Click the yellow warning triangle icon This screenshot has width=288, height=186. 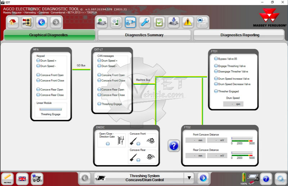click(188, 22)
